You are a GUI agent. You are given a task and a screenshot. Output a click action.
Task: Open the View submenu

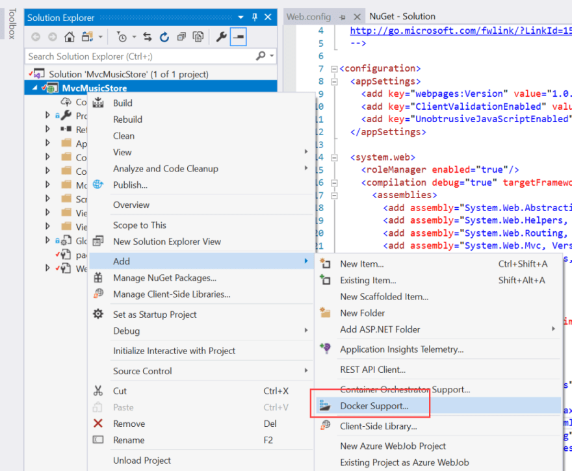pos(201,153)
